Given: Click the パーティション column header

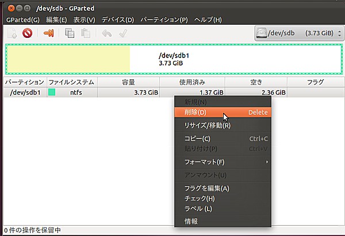Looking at the screenshot, I should point(25,82).
